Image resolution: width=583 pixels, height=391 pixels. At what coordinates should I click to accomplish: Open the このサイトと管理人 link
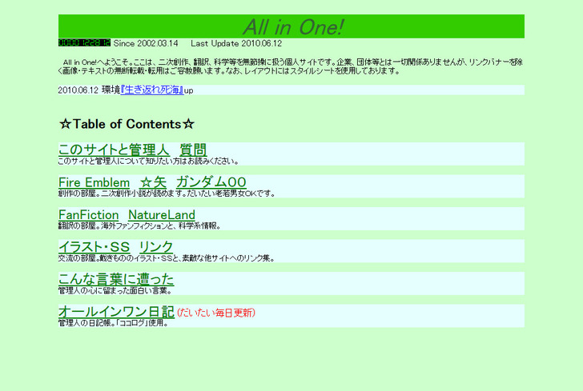coord(114,150)
